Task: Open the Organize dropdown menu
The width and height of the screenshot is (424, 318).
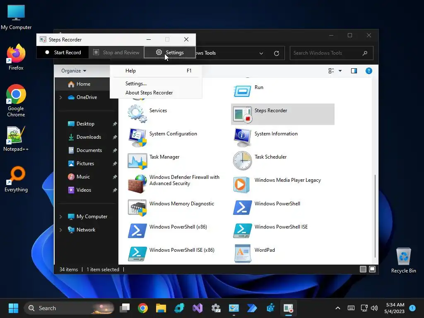Action: tap(74, 71)
